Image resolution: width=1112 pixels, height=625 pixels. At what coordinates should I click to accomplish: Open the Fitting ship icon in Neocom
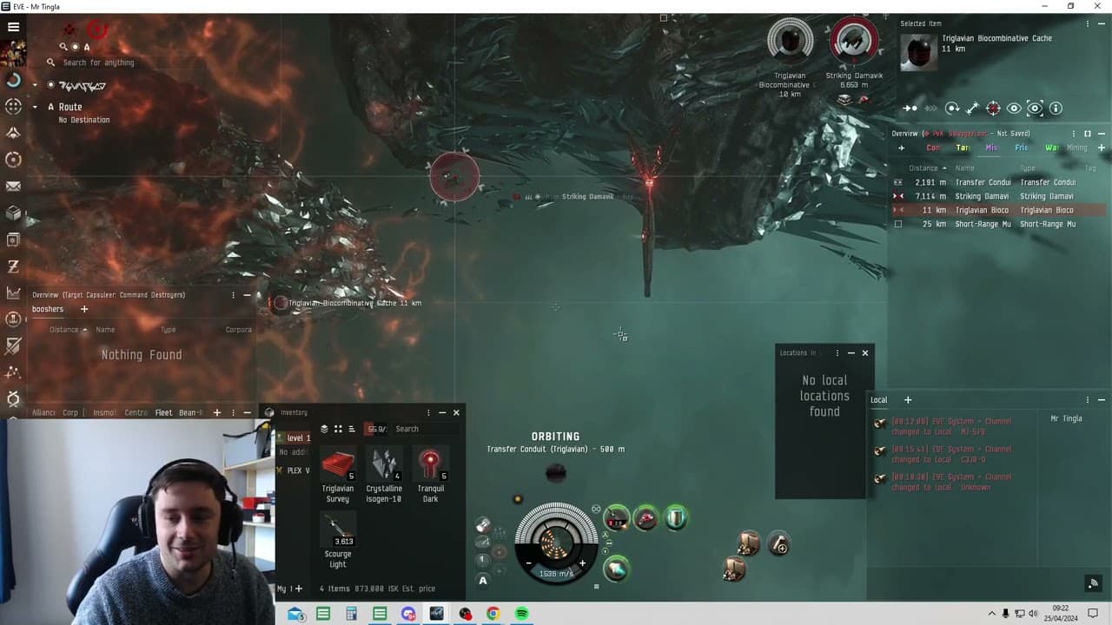(13, 133)
